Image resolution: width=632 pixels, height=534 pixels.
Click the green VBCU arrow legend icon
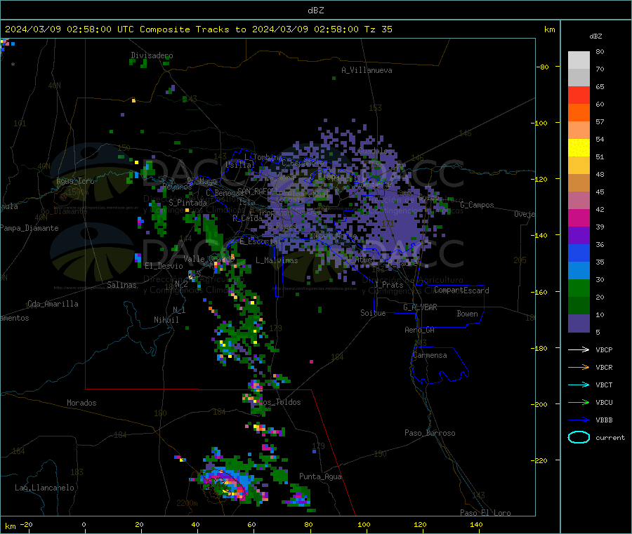coord(579,402)
